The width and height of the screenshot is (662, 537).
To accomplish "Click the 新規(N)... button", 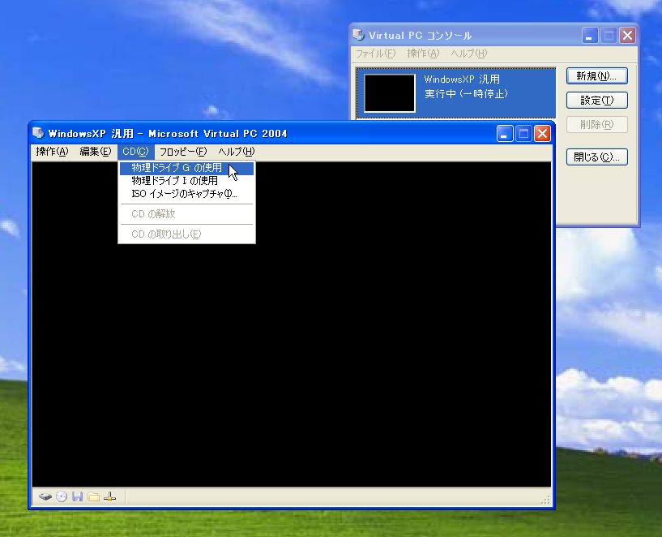I will point(597,76).
